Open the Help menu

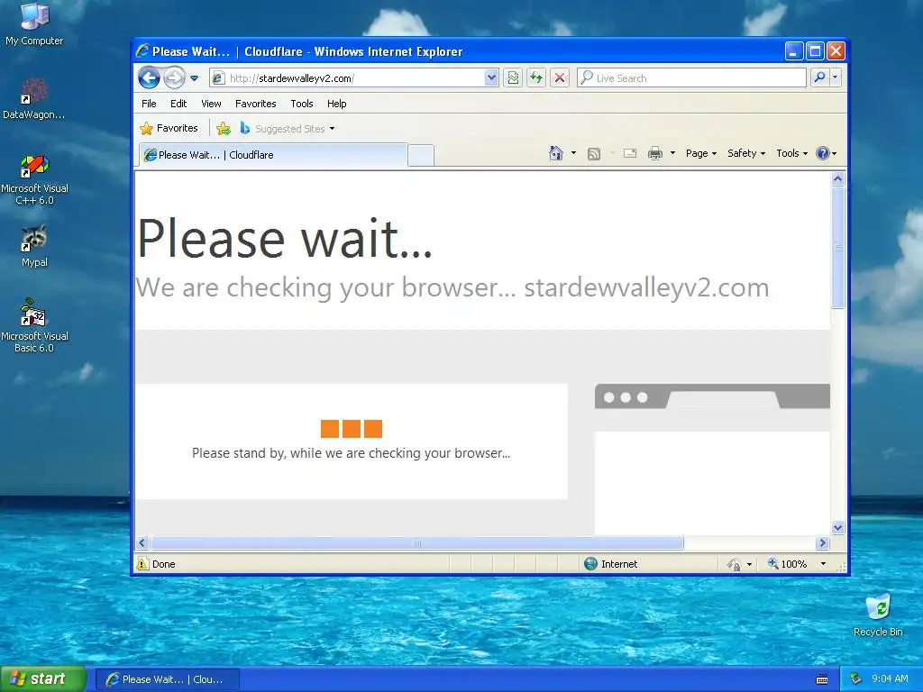point(337,104)
